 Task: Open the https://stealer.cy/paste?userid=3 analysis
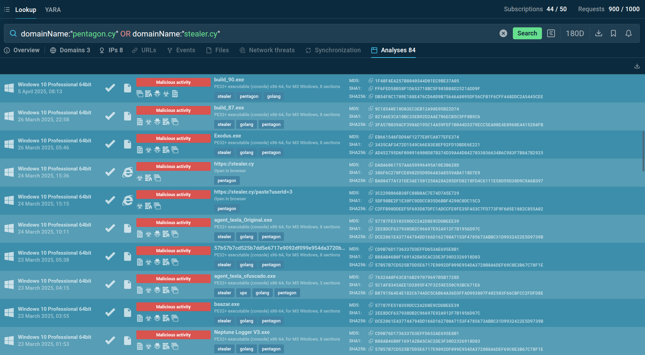(x=253, y=192)
